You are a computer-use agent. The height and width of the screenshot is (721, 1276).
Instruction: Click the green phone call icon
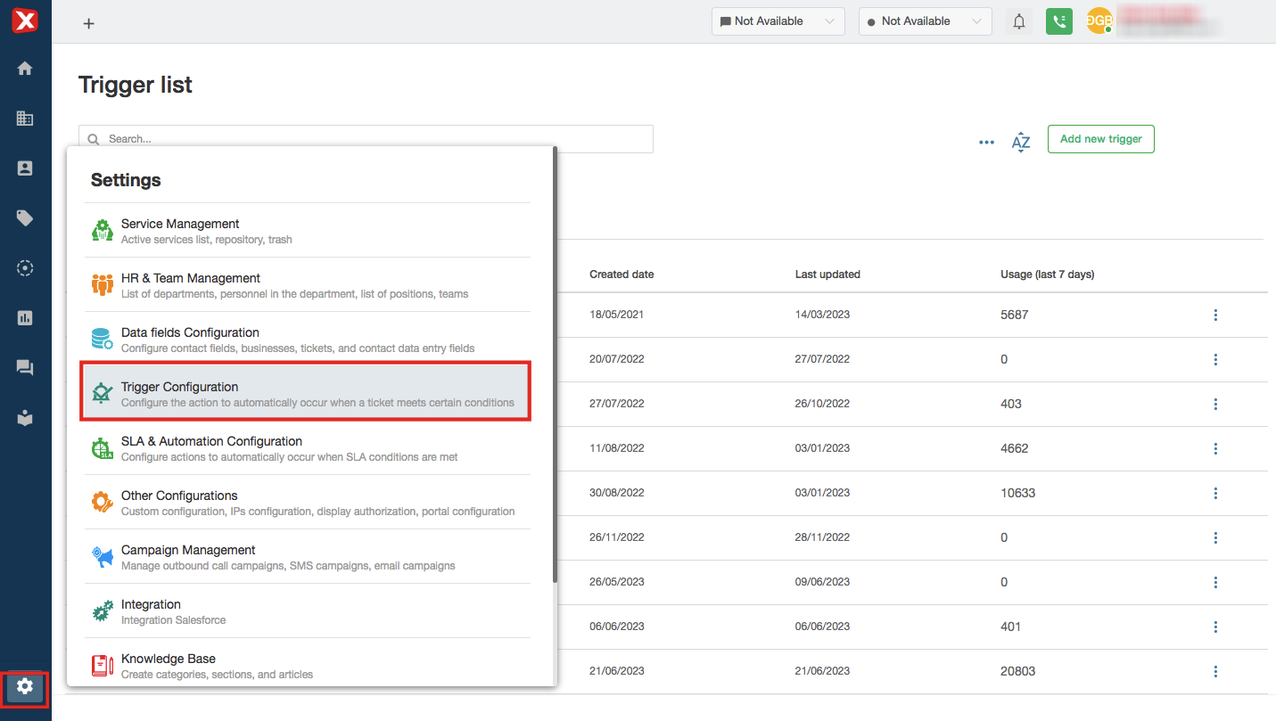click(1059, 21)
